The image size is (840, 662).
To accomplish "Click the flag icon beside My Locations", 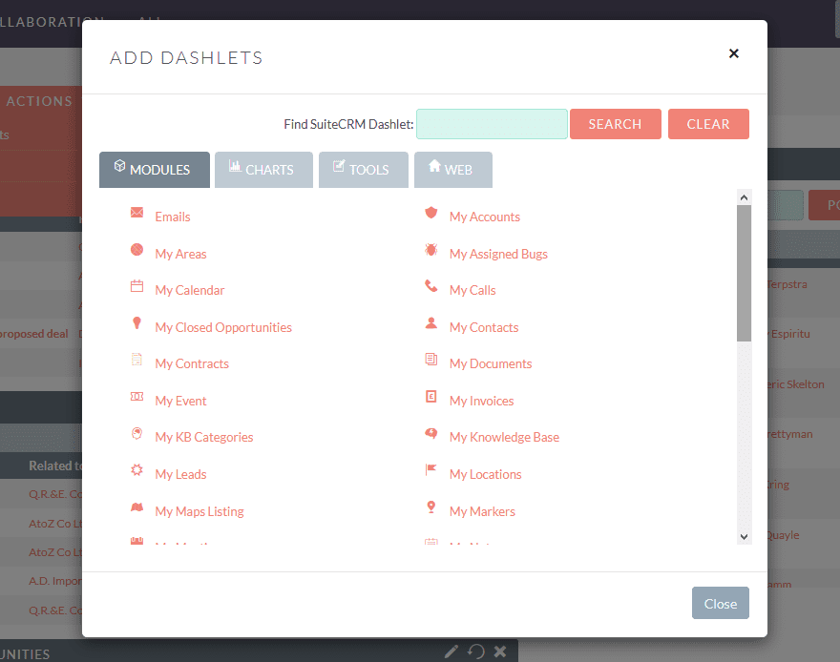I will (x=431, y=470).
